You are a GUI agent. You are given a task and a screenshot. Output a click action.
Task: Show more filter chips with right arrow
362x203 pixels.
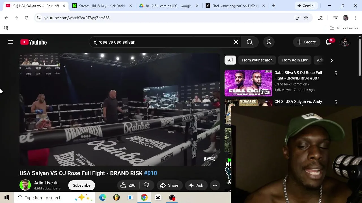coord(331,60)
